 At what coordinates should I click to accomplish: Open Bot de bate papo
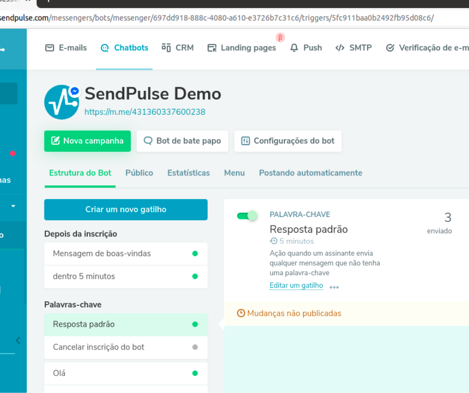coord(183,141)
